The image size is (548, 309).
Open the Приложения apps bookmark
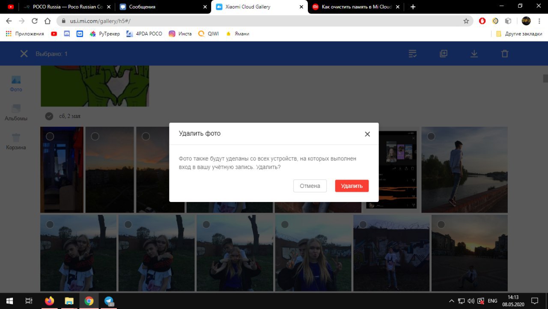coord(25,34)
